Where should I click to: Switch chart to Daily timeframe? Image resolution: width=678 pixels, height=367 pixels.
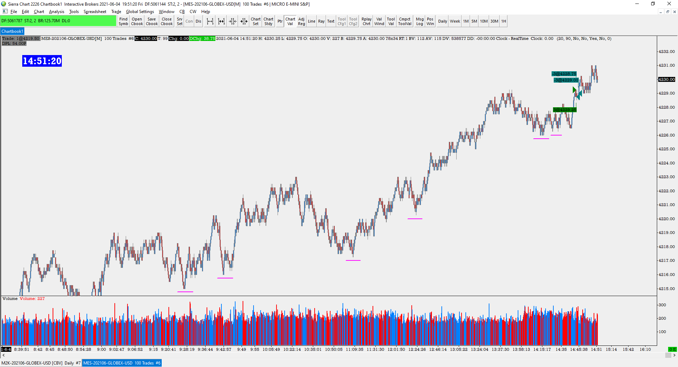pyautogui.click(x=442, y=21)
